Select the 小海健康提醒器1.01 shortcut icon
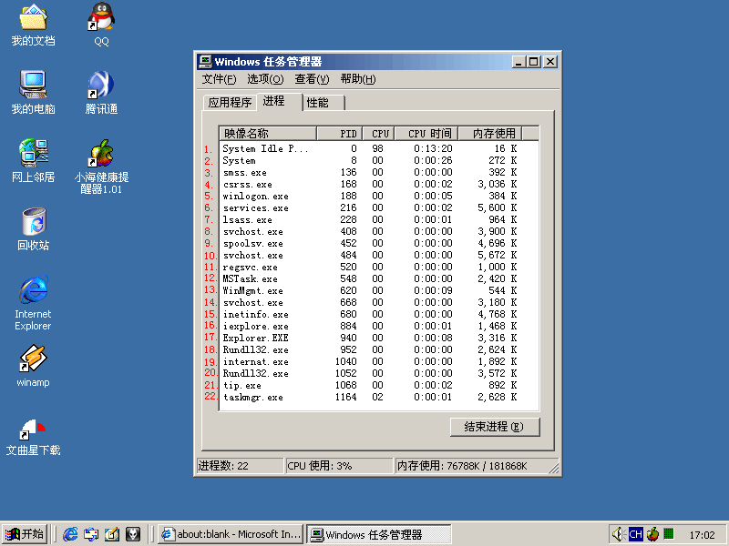The image size is (729, 546). pyautogui.click(x=101, y=167)
